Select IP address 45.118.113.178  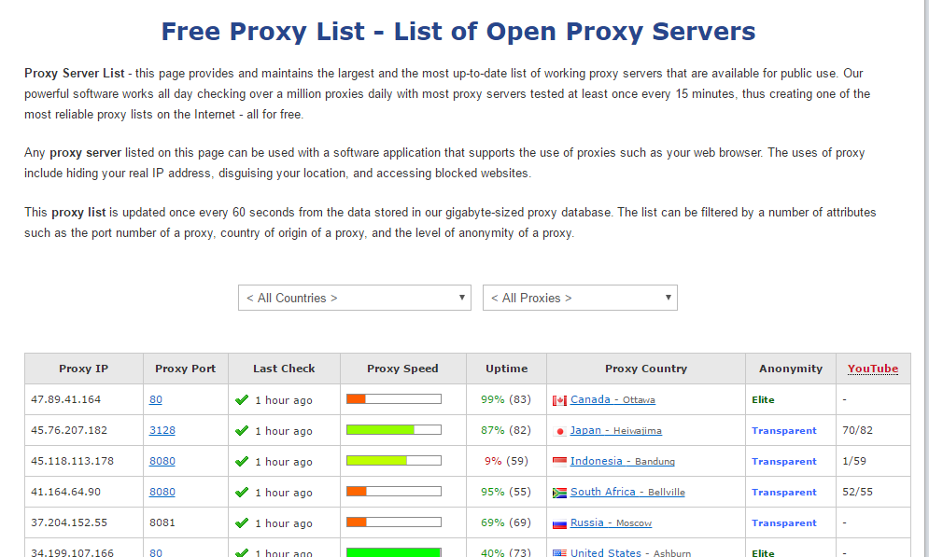[72, 461]
